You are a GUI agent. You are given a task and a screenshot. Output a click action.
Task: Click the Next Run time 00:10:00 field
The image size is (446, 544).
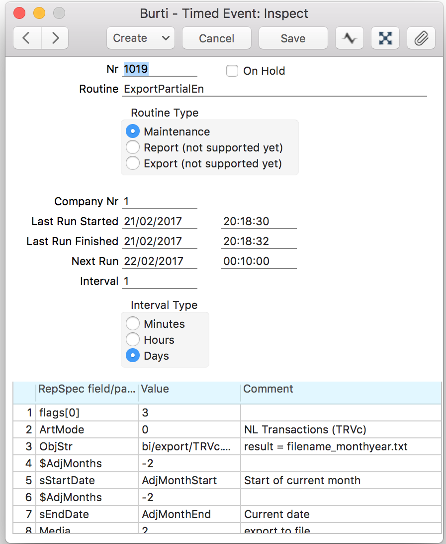(x=259, y=261)
